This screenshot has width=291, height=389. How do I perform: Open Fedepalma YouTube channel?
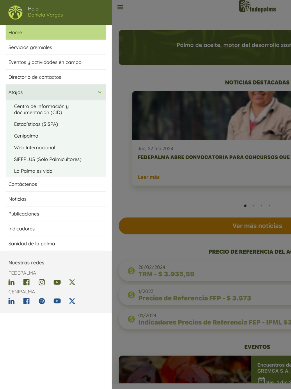(57, 282)
